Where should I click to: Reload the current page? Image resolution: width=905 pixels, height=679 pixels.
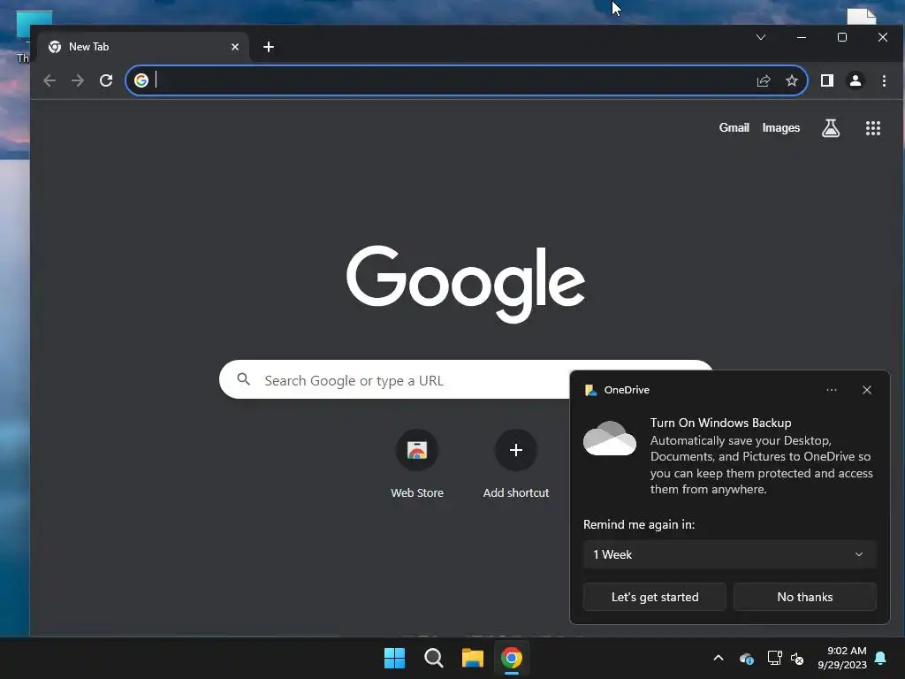pos(106,80)
